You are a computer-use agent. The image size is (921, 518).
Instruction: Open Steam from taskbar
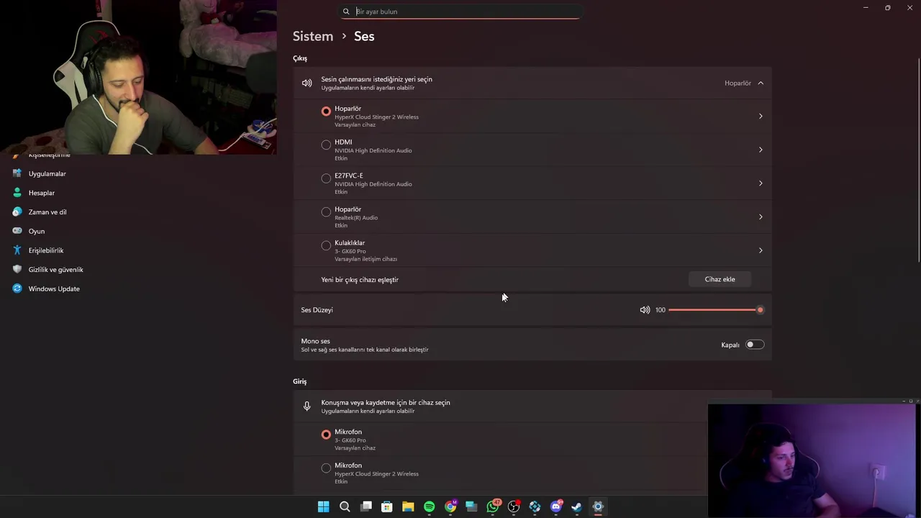click(576, 506)
